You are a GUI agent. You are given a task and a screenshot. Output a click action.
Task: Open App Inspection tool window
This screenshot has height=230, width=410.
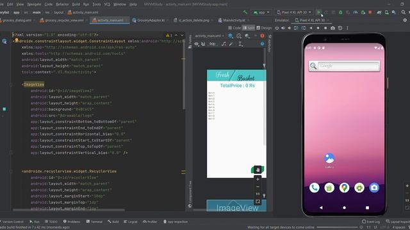point(176,222)
